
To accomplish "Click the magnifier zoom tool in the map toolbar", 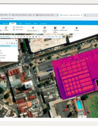I will click(30, 37).
